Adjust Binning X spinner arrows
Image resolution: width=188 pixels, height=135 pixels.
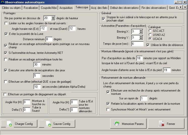click(141, 32)
